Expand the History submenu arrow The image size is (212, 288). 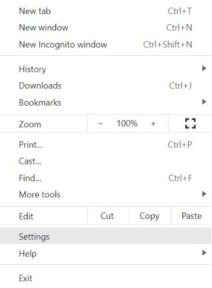point(204,68)
